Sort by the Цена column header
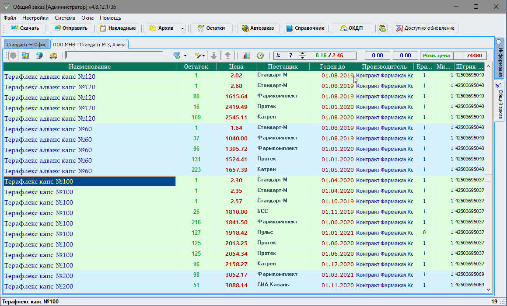507x306 pixels. pyautogui.click(x=236, y=66)
